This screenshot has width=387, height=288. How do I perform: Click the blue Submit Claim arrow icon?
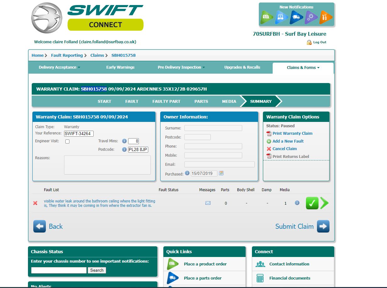(323, 226)
